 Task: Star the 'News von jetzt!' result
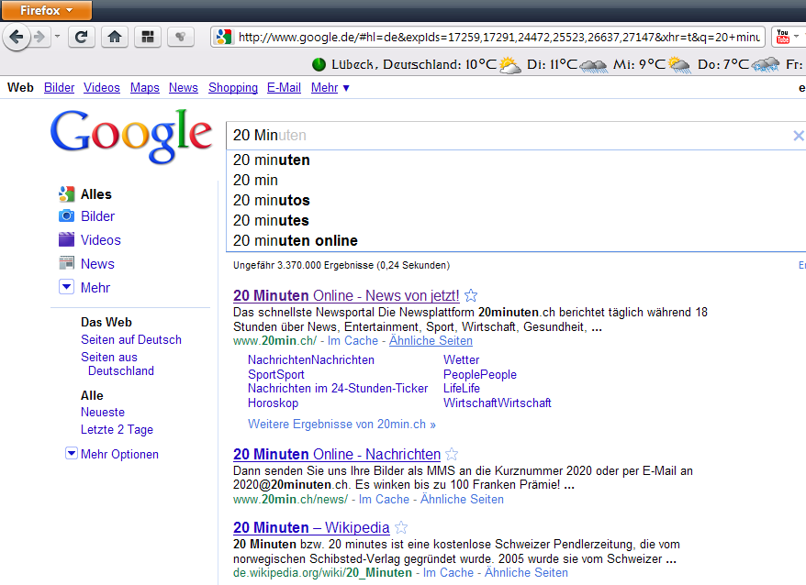[471, 295]
